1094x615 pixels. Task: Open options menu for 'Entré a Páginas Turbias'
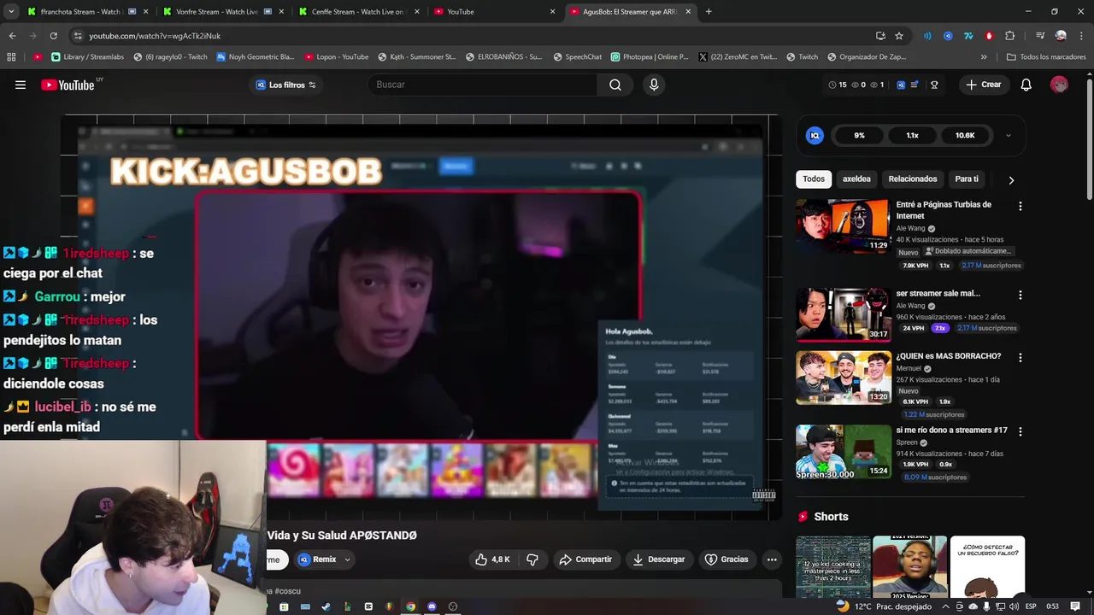1020,206
